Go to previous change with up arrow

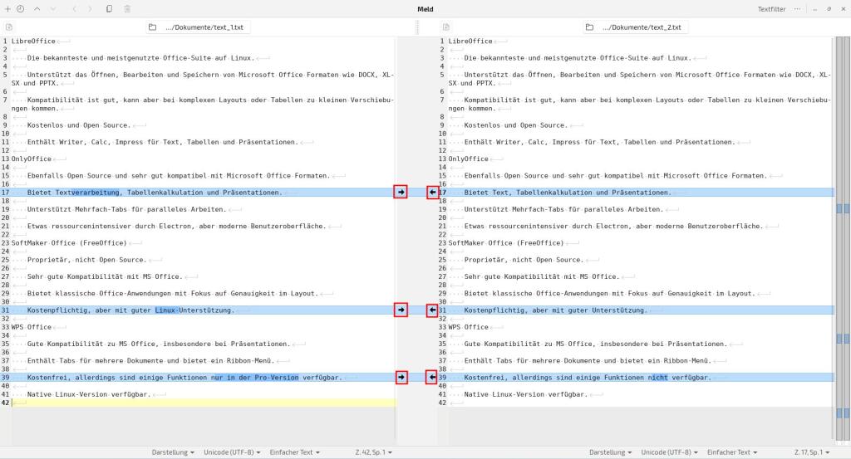[38, 8]
